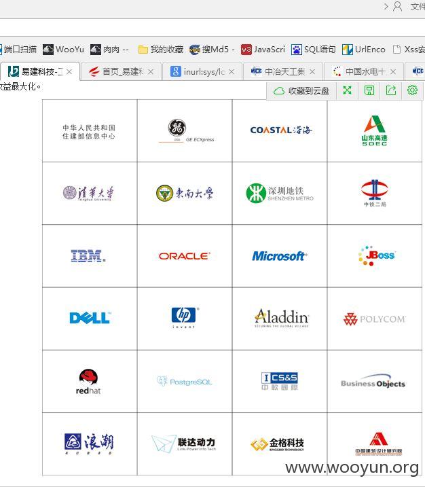Screen dimensions: 425x487
Task: Open the JavaScri bookmark
Action: click(x=263, y=50)
